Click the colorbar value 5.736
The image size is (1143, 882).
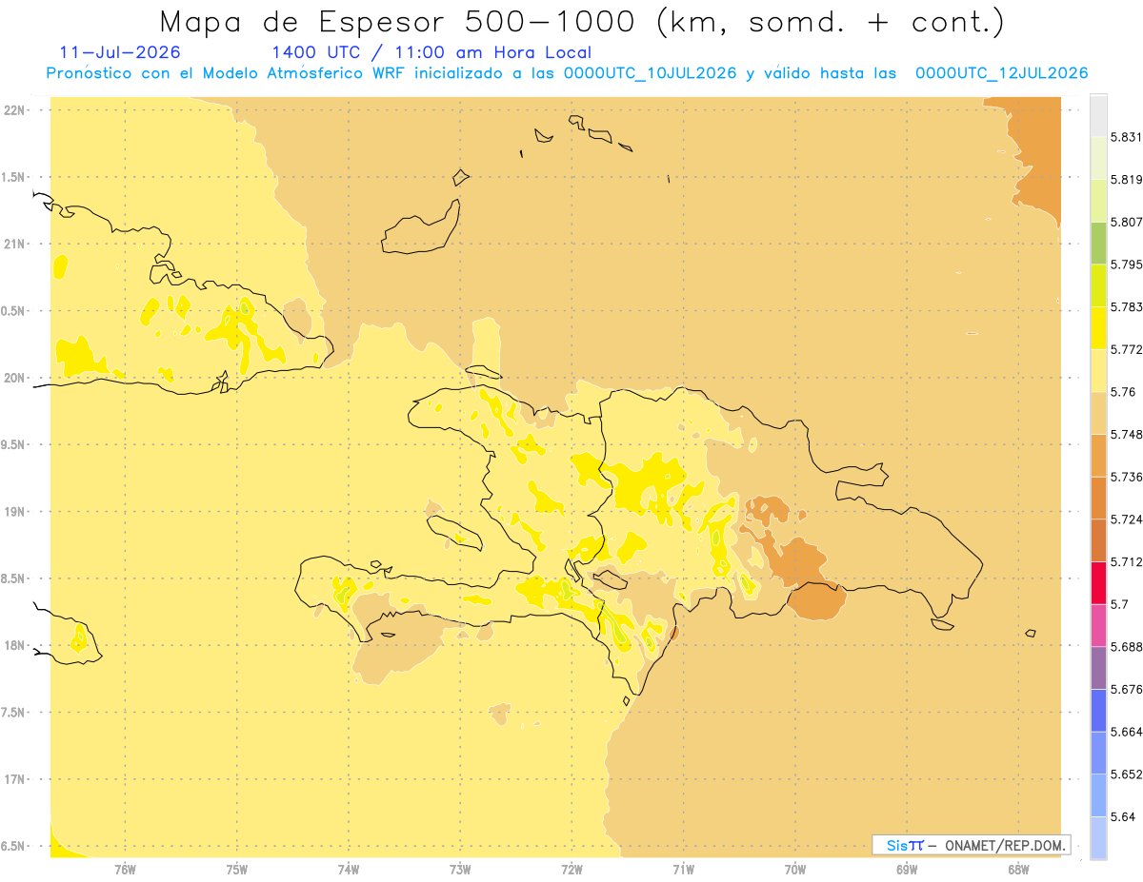click(1126, 477)
